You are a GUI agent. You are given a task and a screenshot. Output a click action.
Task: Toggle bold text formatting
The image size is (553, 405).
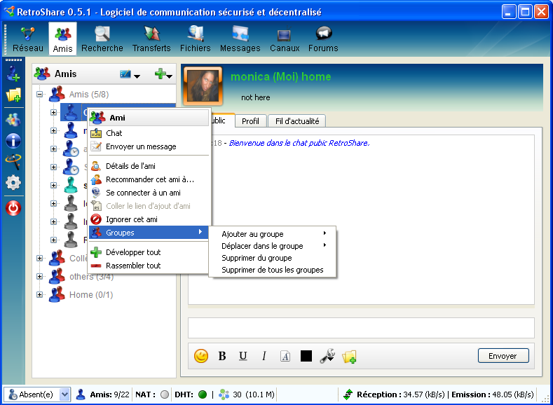click(x=222, y=356)
